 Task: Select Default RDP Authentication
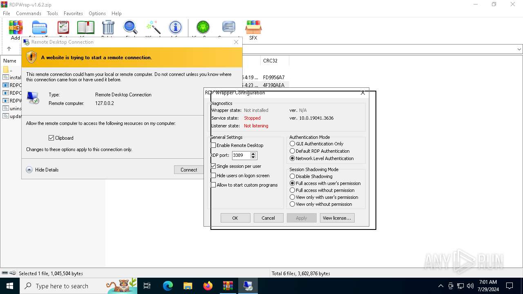tap(292, 151)
